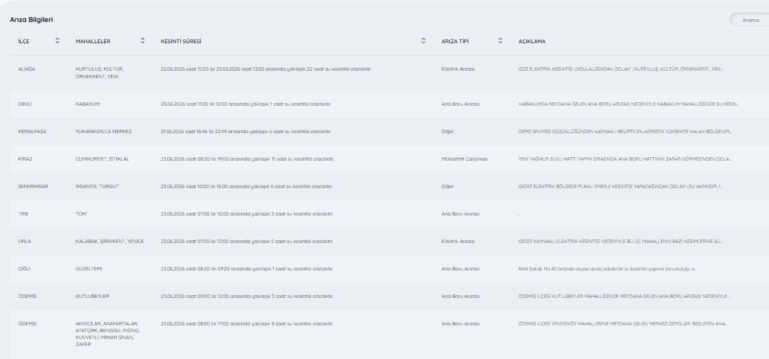Screen dimensions: 769x359
Task: Open YENİ YAĞMUR SUYU HATTI description
Action: coord(625,159)
